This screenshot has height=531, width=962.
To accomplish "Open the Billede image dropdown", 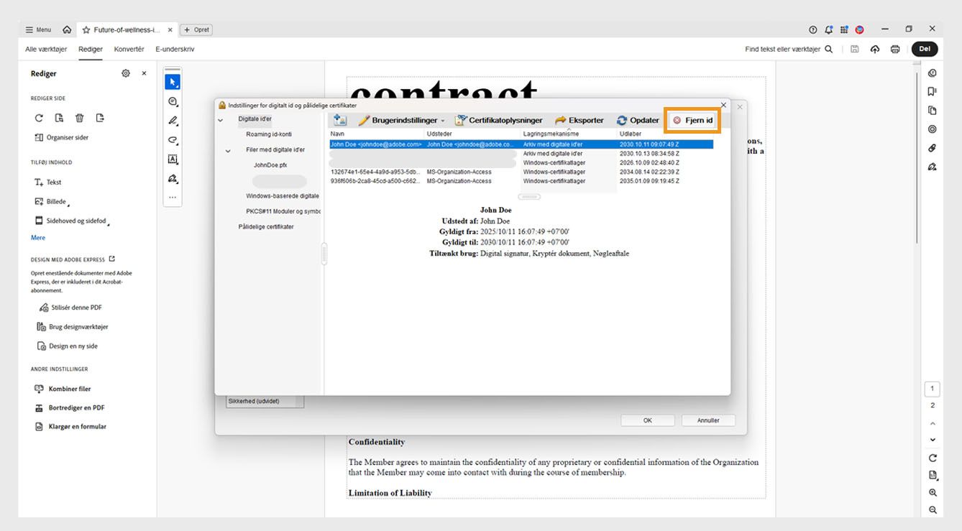I will [52, 202].
